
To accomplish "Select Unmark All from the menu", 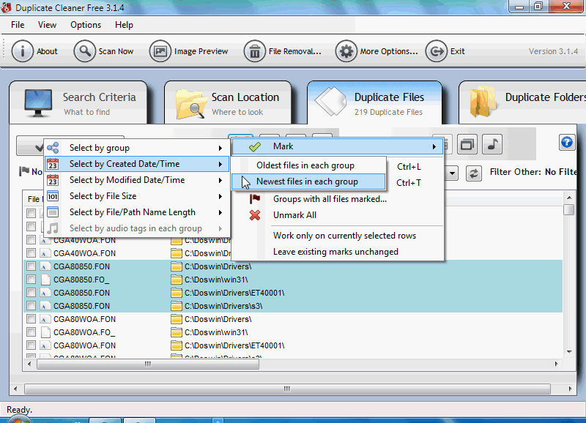I will coord(294,215).
